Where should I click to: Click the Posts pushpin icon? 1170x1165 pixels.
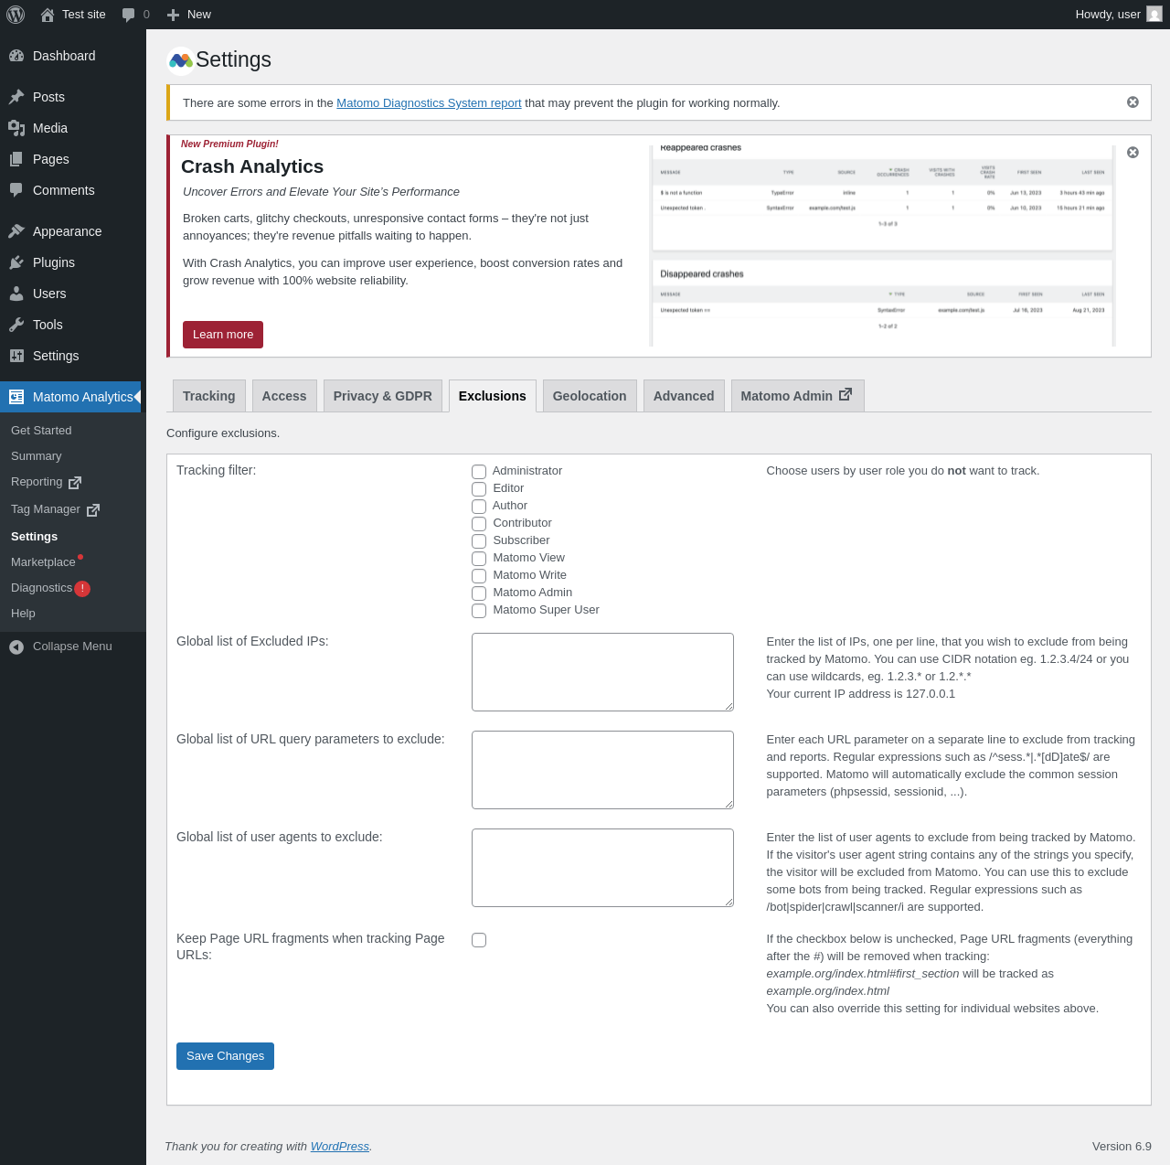(x=16, y=97)
